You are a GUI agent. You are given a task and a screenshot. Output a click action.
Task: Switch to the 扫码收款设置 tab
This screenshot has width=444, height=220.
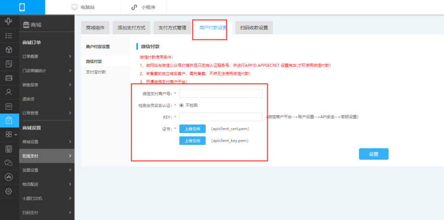point(254,28)
